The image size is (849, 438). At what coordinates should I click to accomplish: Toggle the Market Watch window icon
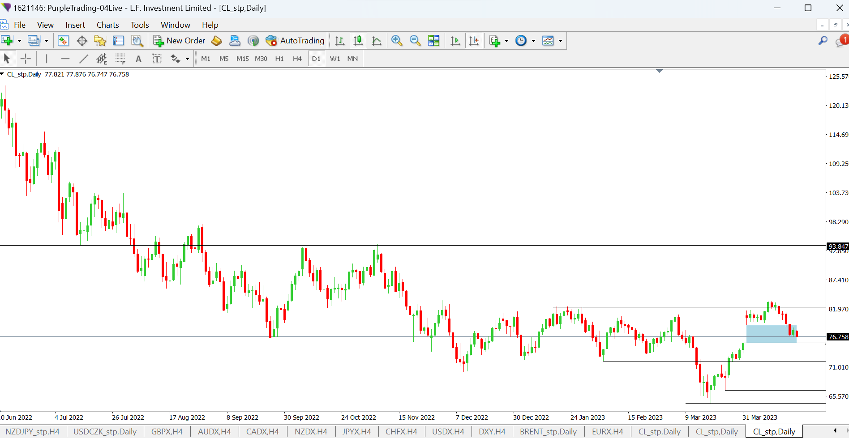tap(63, 41)
